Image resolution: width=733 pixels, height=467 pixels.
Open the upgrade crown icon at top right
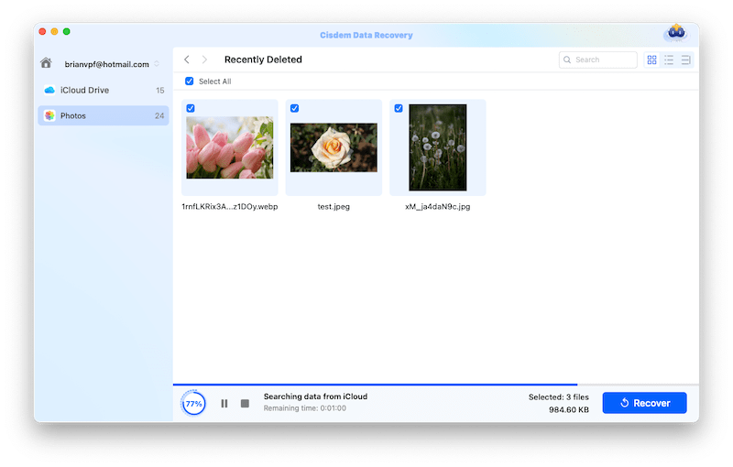pyautogui.click(x=676, y=33)
